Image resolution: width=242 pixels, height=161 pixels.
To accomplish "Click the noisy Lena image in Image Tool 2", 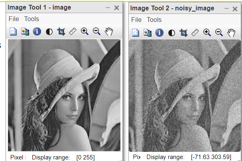I will point(185,96).
